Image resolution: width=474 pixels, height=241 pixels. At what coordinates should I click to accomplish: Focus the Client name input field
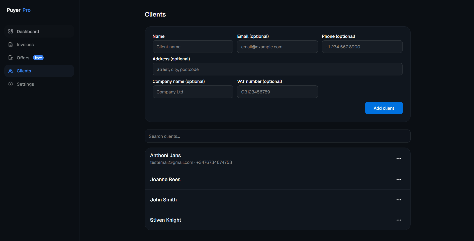tap(193, 47)
